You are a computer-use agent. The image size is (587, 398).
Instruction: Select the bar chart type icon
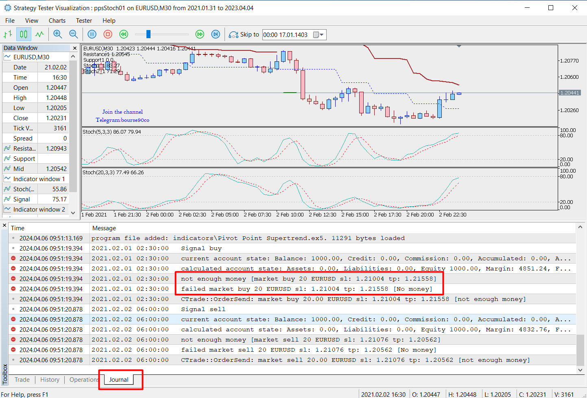(8, 35)
